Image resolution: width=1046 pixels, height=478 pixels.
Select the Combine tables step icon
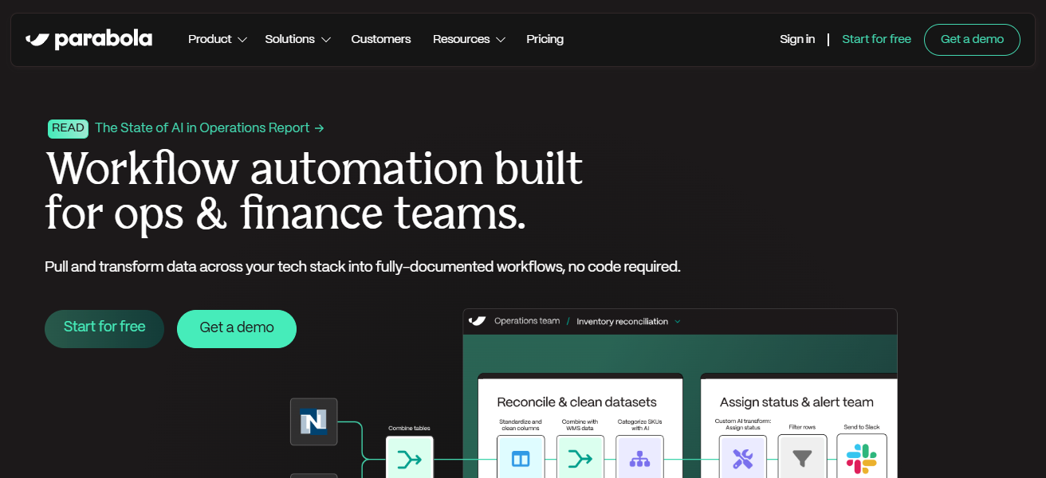coord(409,459)
